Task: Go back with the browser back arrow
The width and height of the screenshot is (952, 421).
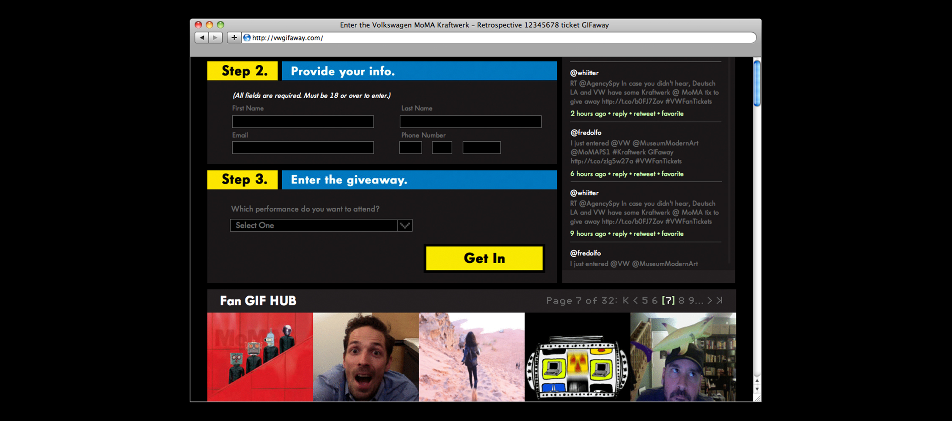Action: coord(202,38)
